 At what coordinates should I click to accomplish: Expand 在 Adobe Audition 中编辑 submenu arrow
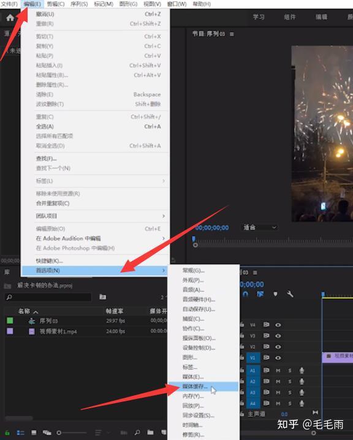pyautogui.click(x=164, y=238)
